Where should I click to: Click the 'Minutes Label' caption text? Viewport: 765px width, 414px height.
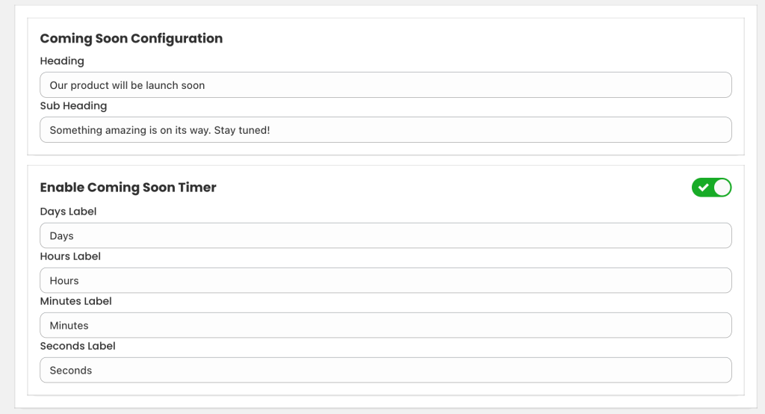[x=75, y=301]
